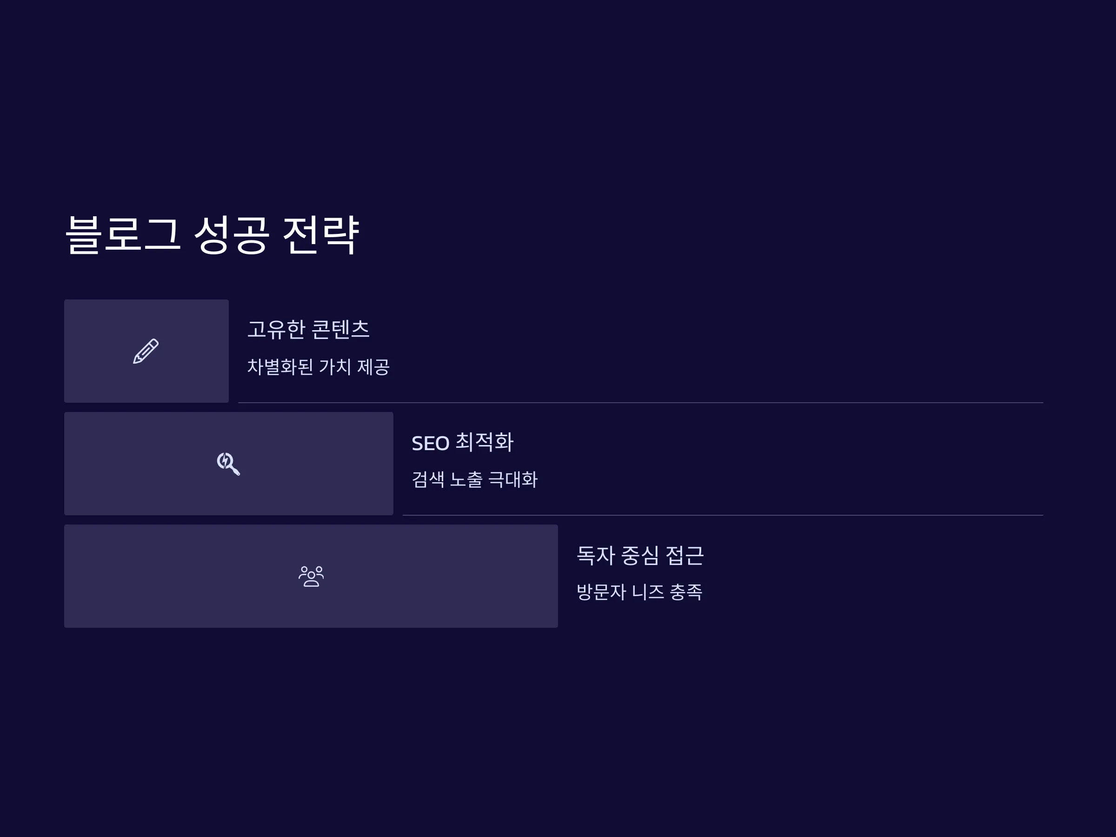Click the heading 고유한 콘텐츠
This screenshot has width=1116, height=837.
point(308,329)
